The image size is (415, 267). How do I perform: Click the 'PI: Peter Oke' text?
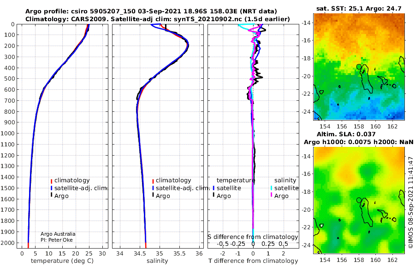coord(56,240)
